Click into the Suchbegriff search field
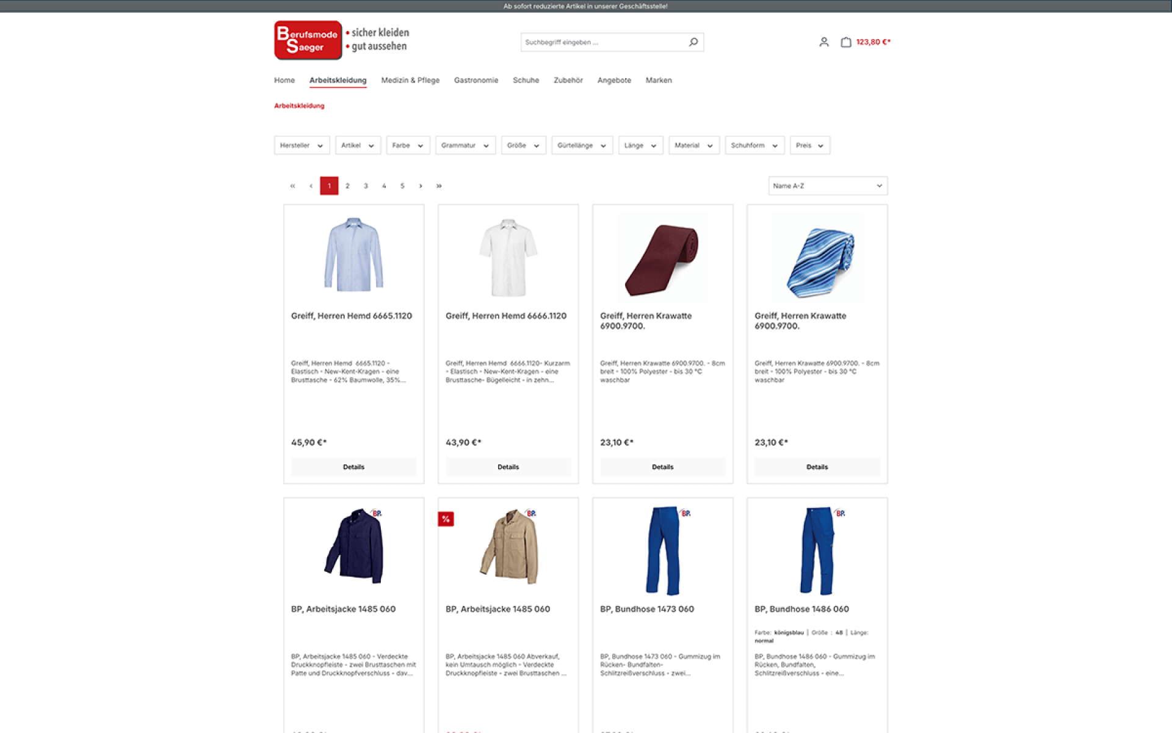1172x733 pixels. click(601, 42)
